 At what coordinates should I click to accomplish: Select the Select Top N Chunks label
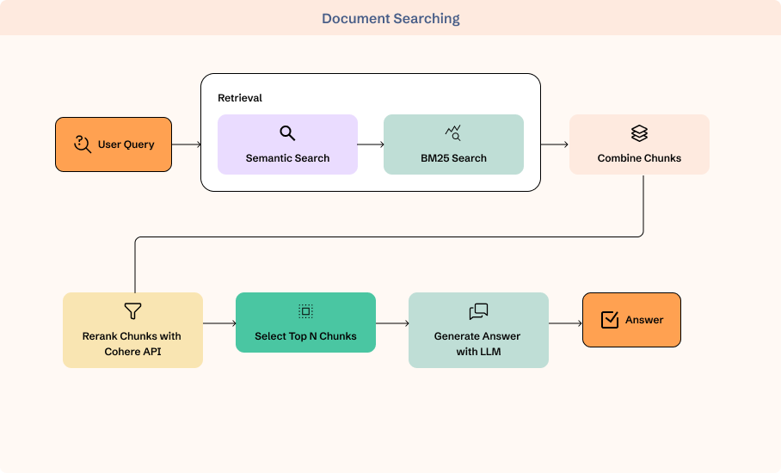pyautogui.click(x=305, y=336)
